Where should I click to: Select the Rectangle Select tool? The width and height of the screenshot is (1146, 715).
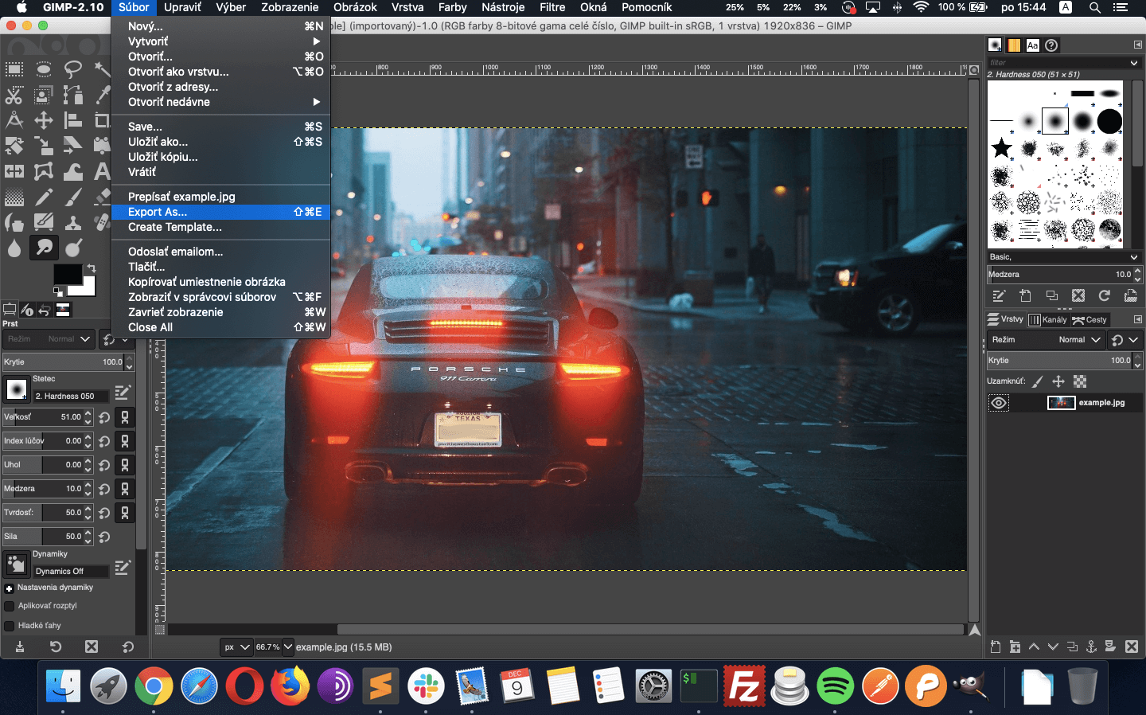(x=14, y=69)
